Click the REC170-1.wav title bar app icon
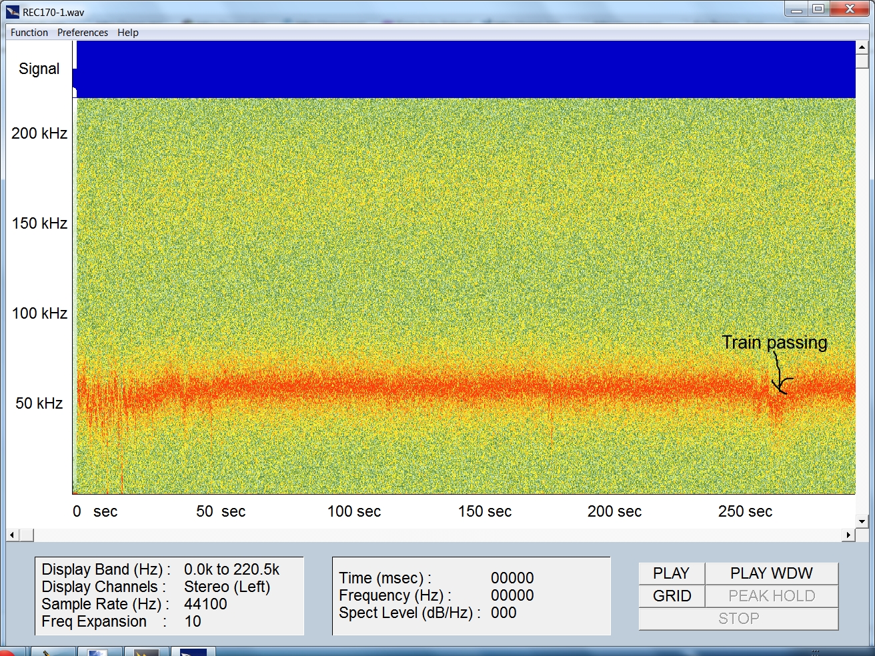 [12, 11]
